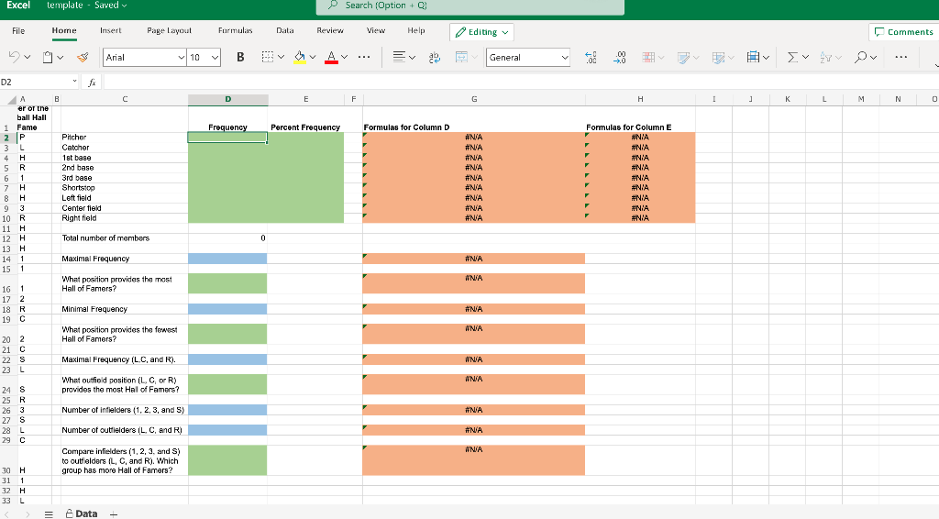
Task: Switch to the Formulas tab
Action: [236, 30]
